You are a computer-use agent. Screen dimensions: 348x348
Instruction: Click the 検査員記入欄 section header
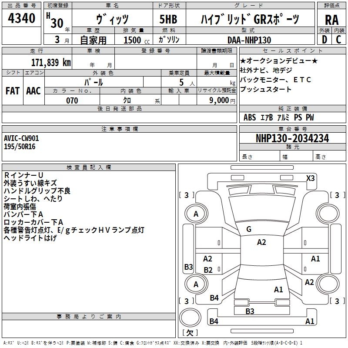click(89, 167)
